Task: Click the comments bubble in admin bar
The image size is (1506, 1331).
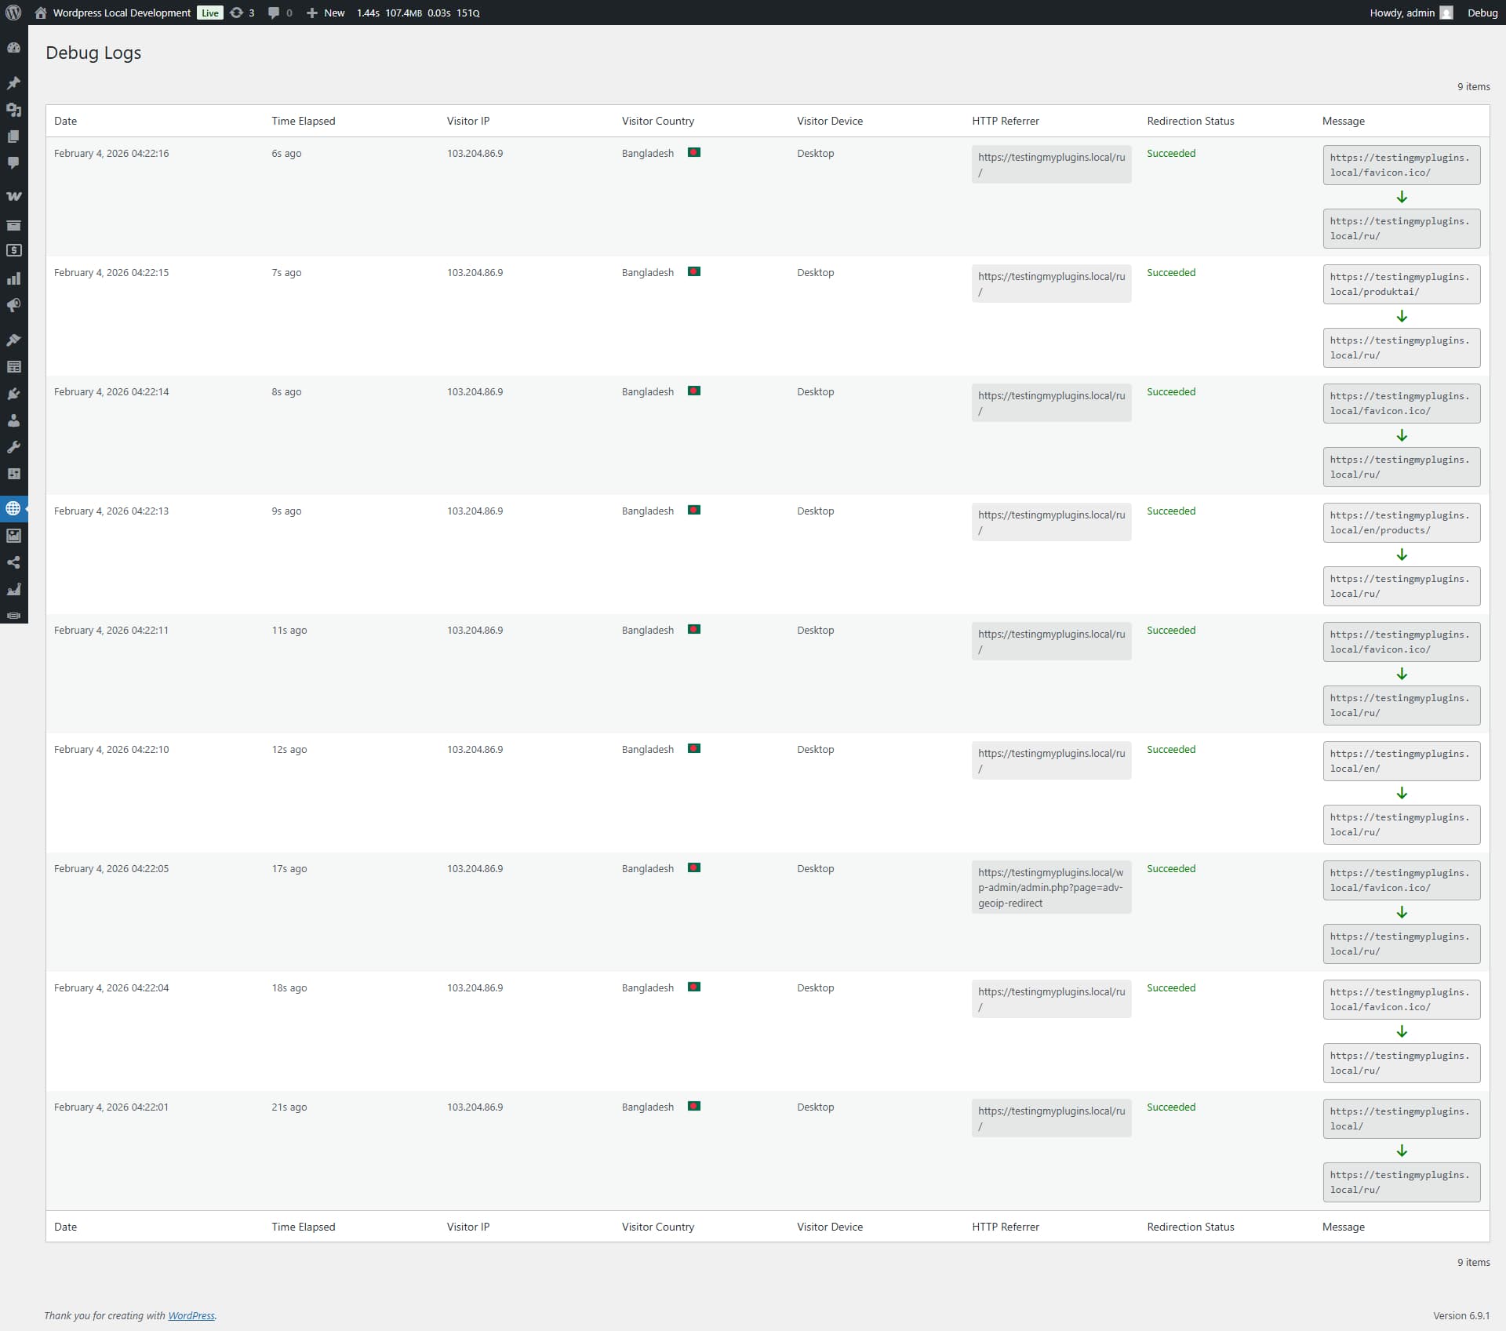Action: pyautogui.click(x=279, y=13)
